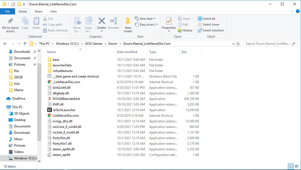The image size is (301, 170).
Task: Select the DOOMEternalx64vk application file
Action: (x=66, y=99)
